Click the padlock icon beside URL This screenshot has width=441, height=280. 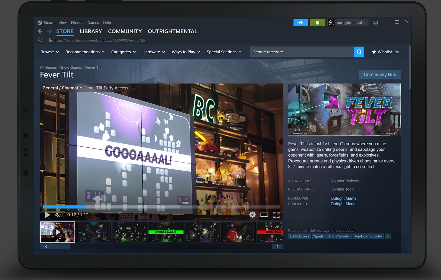50,40
